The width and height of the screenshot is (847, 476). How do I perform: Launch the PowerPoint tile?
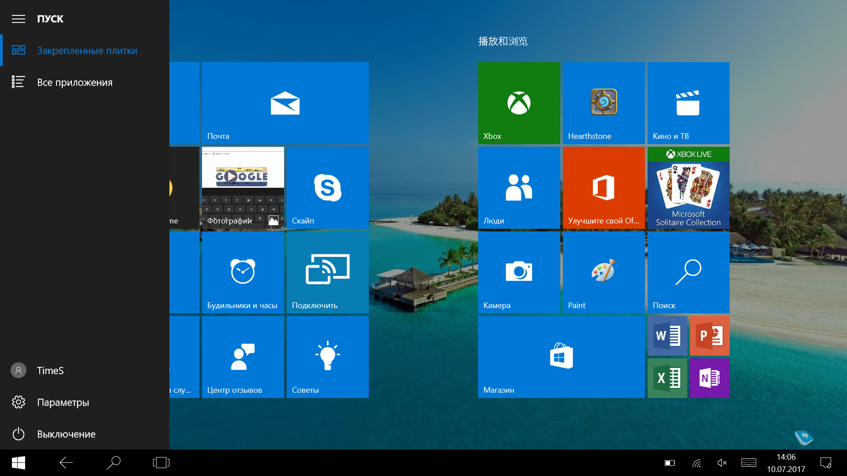pos(709,336)
